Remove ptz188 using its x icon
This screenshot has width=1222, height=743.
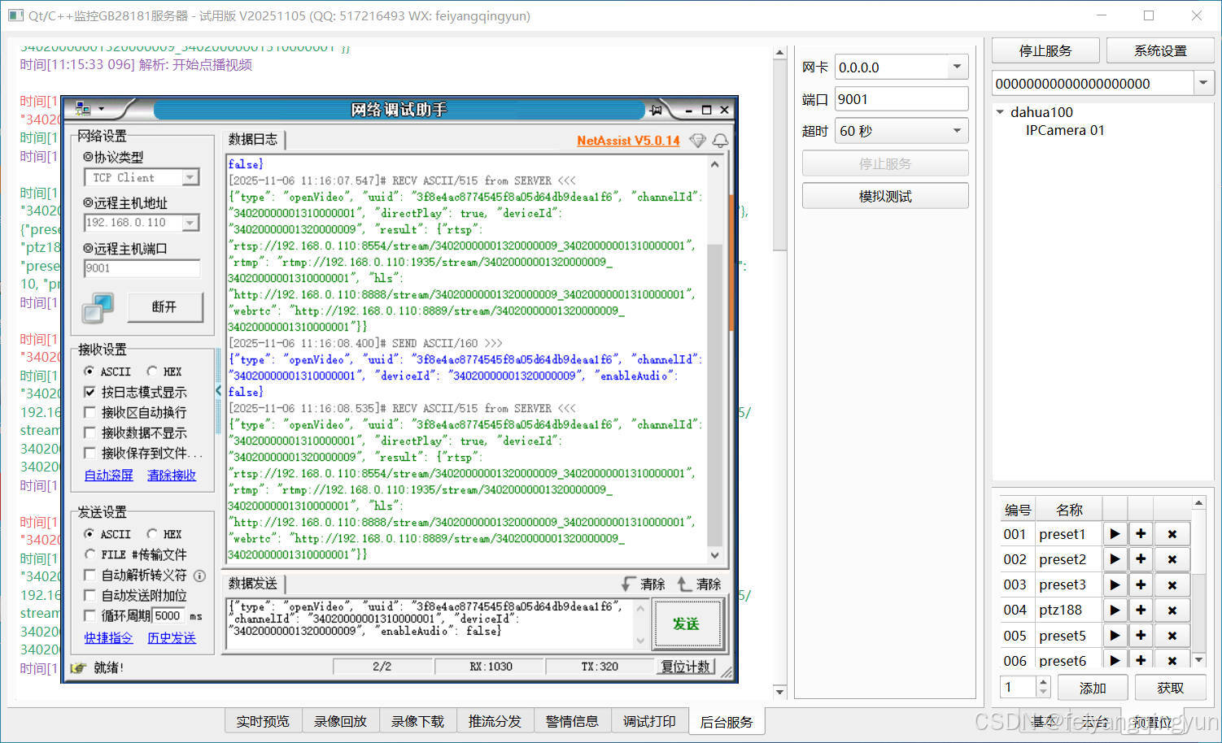[x=1172, y=610]
